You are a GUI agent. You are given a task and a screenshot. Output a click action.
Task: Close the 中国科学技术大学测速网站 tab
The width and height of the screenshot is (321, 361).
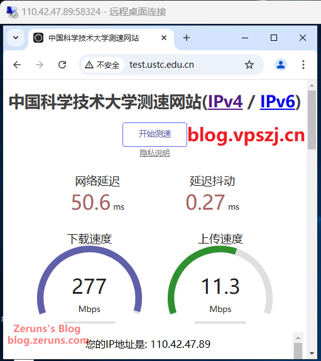pos(164,38)
